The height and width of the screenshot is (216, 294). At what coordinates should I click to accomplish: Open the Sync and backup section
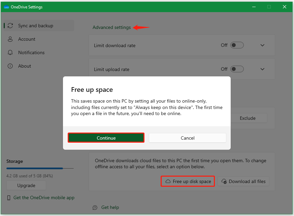click(39, 26)
